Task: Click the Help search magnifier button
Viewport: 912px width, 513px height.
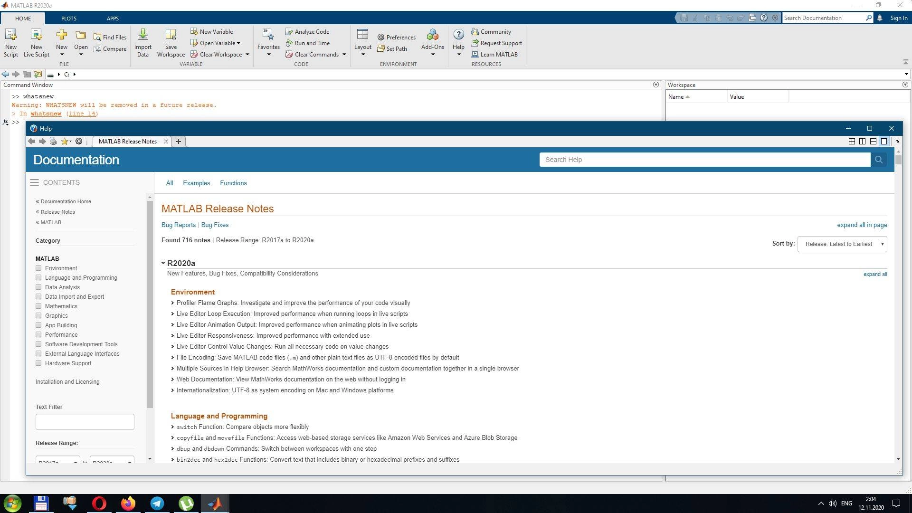Action: tap(878, 160)
